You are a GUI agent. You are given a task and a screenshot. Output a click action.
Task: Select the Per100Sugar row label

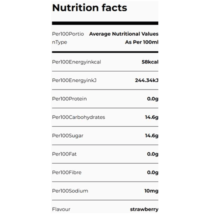pyautogui.click(x=68, y=136)
